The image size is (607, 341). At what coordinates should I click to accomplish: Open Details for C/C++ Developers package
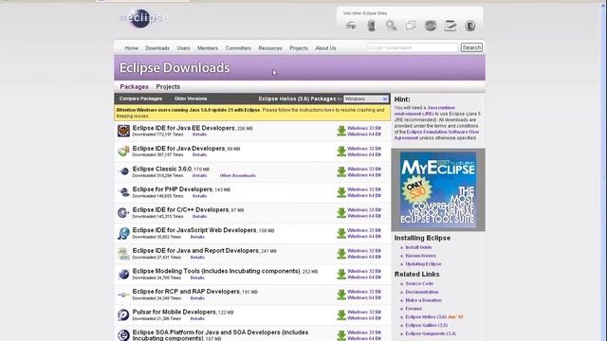coord(199,217)
